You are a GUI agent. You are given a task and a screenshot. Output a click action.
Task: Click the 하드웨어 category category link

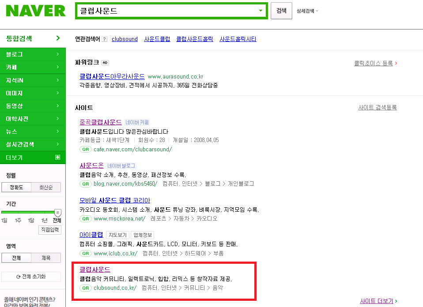click(195, 253)
